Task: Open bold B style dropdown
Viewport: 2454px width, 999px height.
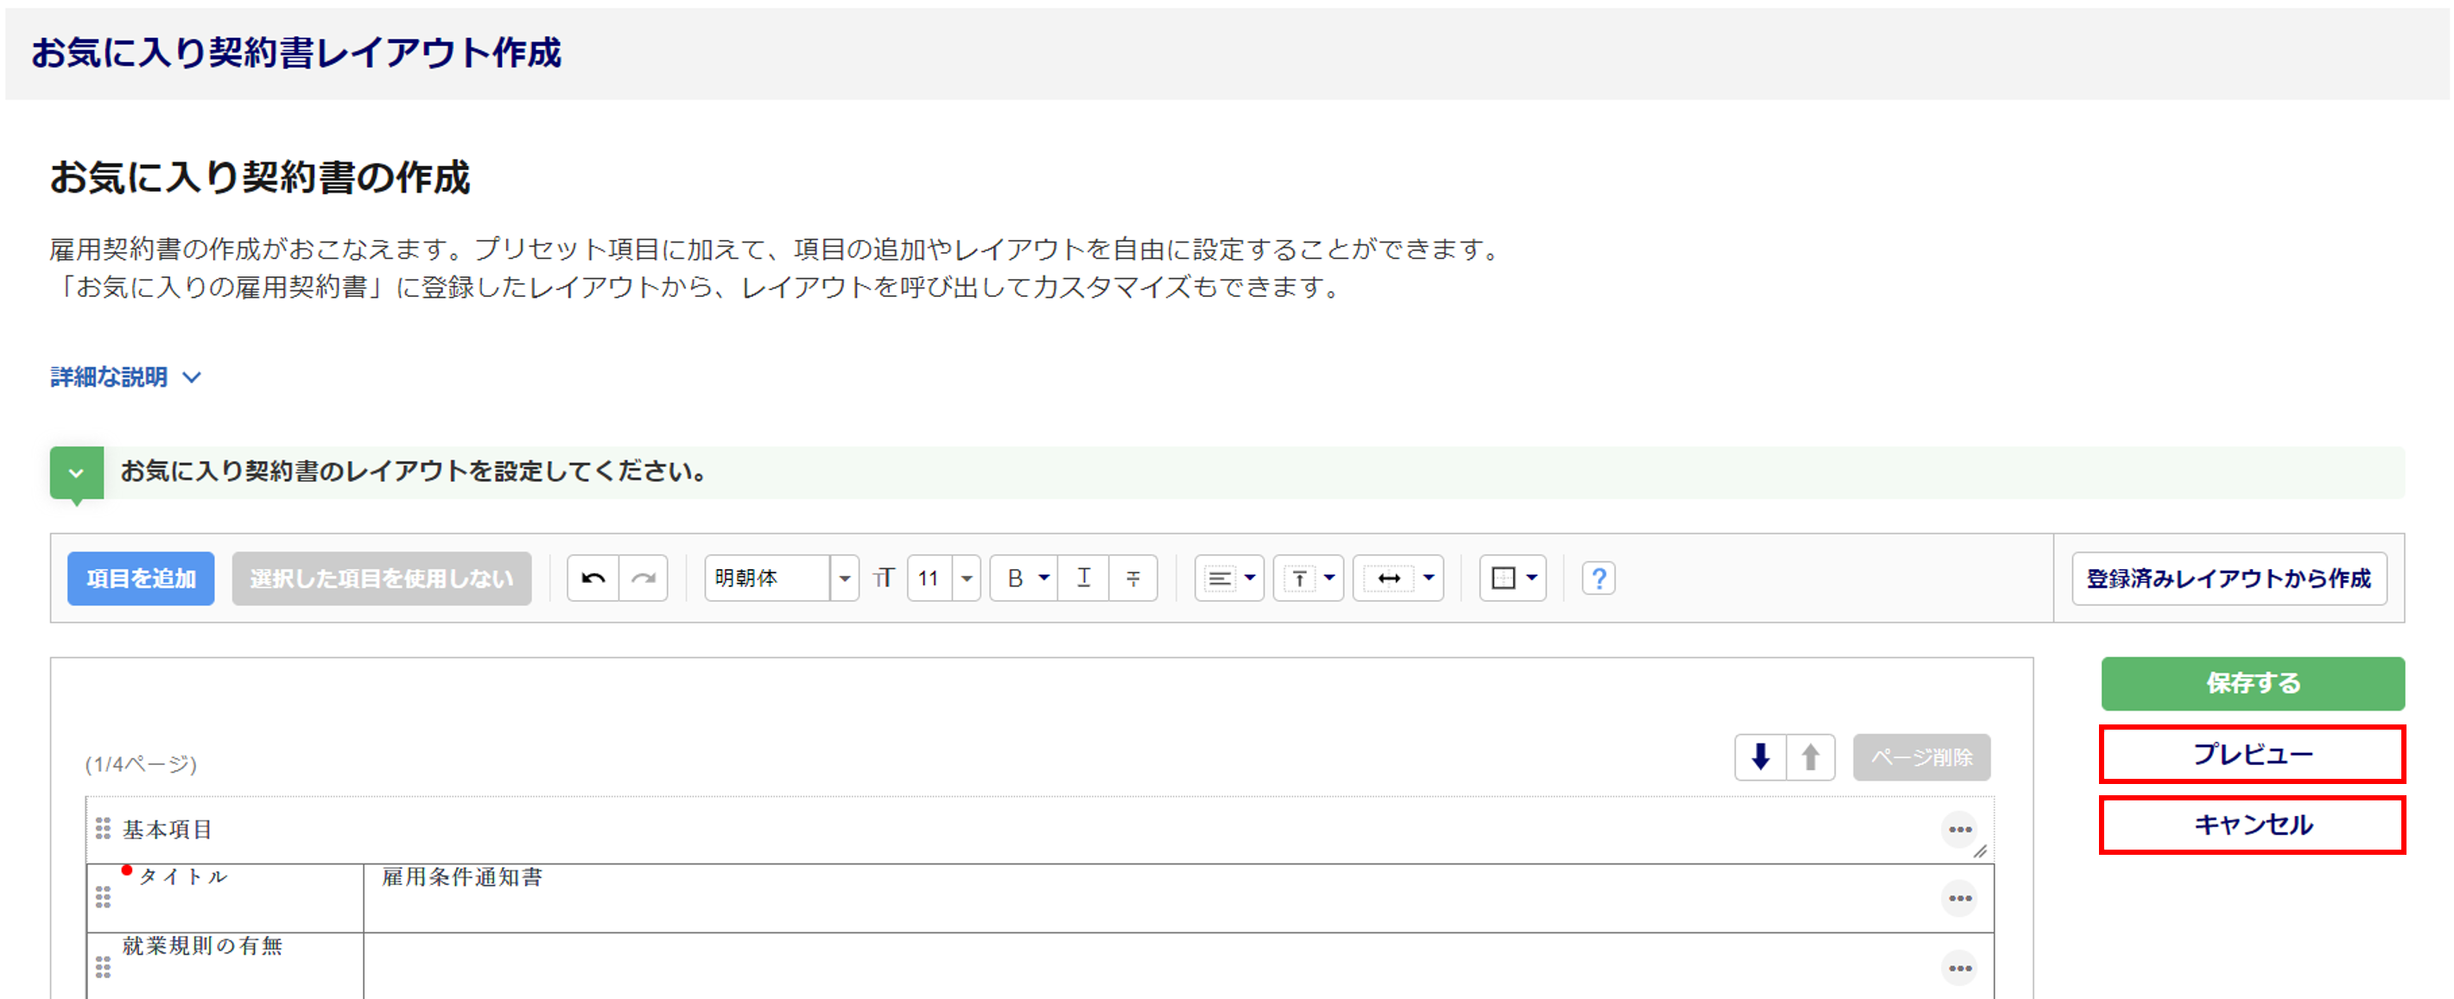Action: [1043, 578]
